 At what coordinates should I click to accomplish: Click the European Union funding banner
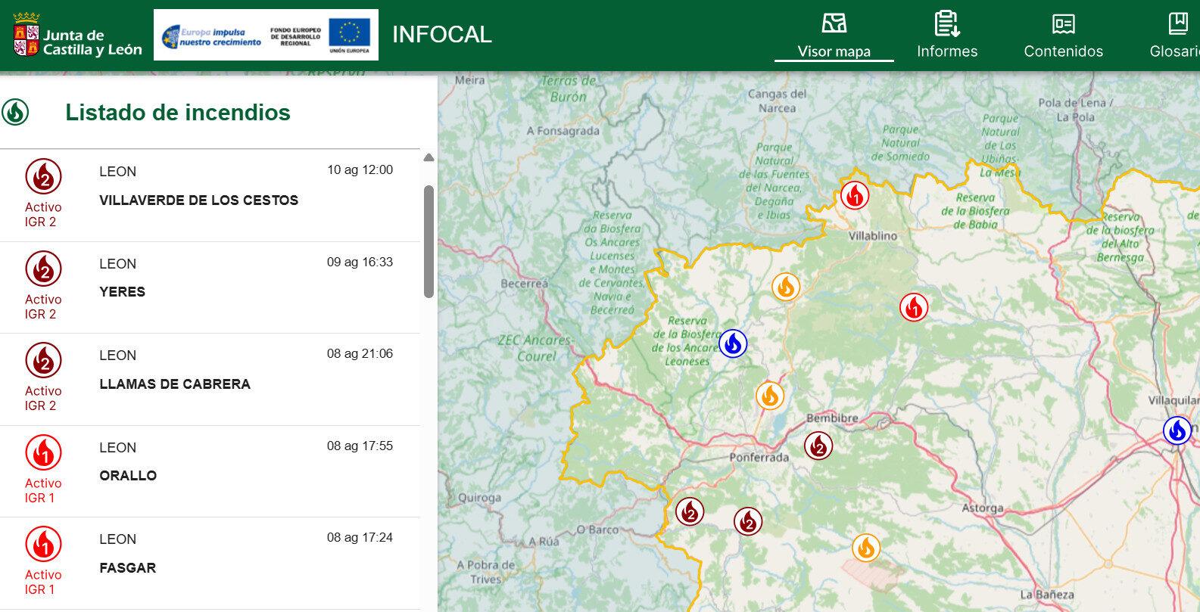(266, 35)
